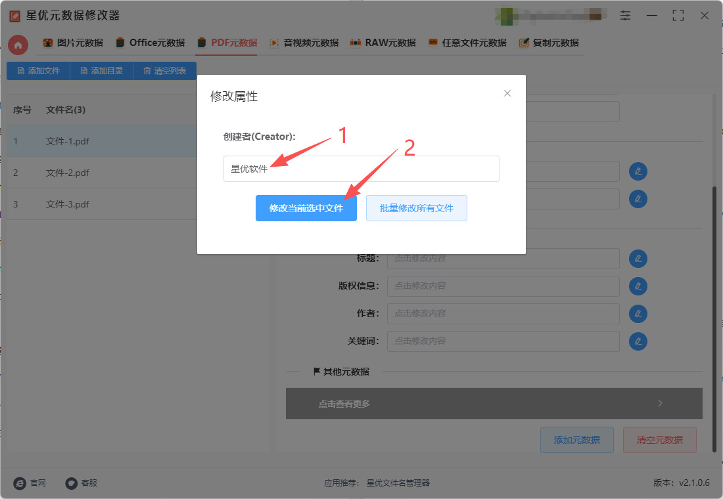Click edit icon next to 作者 field
723x499 pixels.
pyautogui.click(x=638, y=314)
